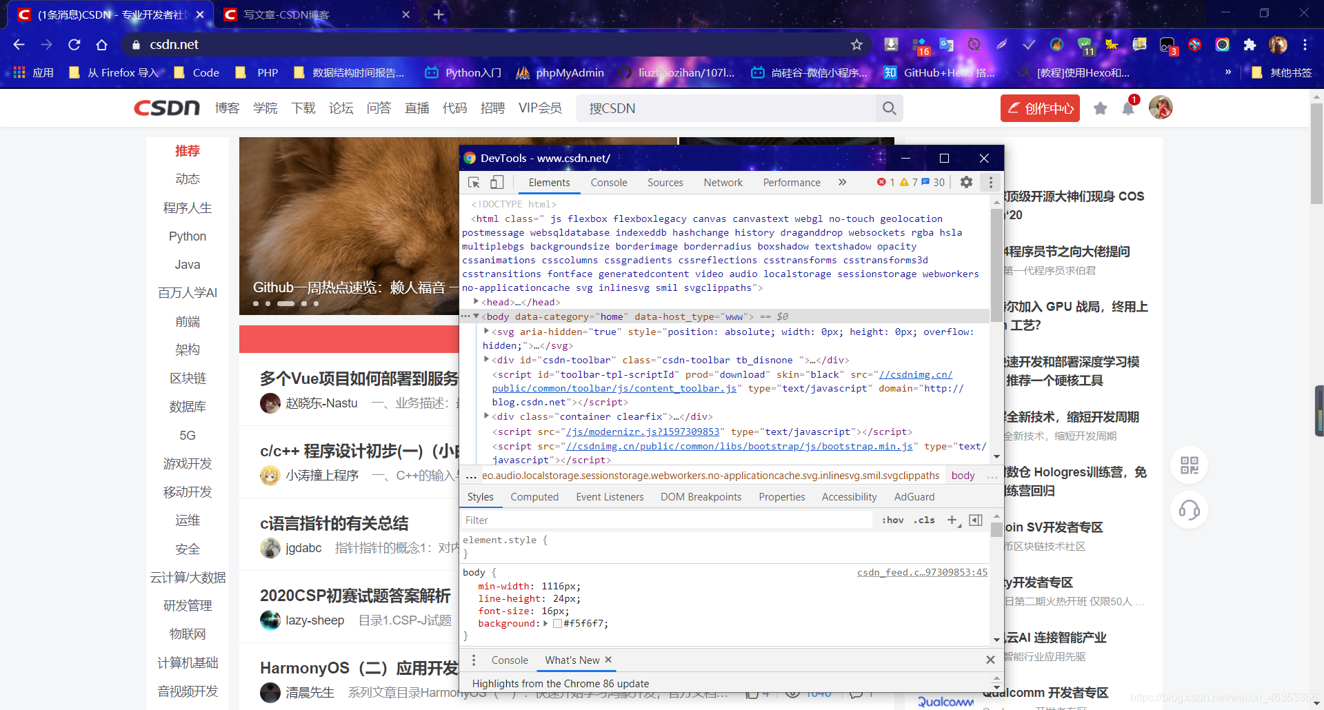Expand the container clearfix div node
This screenshot has height=710, width=1324.
487,416
